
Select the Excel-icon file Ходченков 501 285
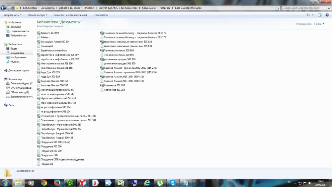113,85
